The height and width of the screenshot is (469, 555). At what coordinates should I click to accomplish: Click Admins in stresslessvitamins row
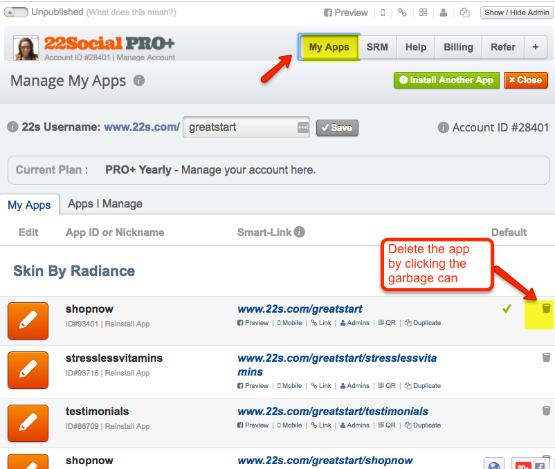(355, 386)
